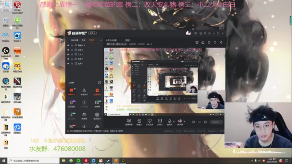Select the 摄像头 1 source row
The width and height of the screenshot is (292, 164).
[x=85, y=45]
